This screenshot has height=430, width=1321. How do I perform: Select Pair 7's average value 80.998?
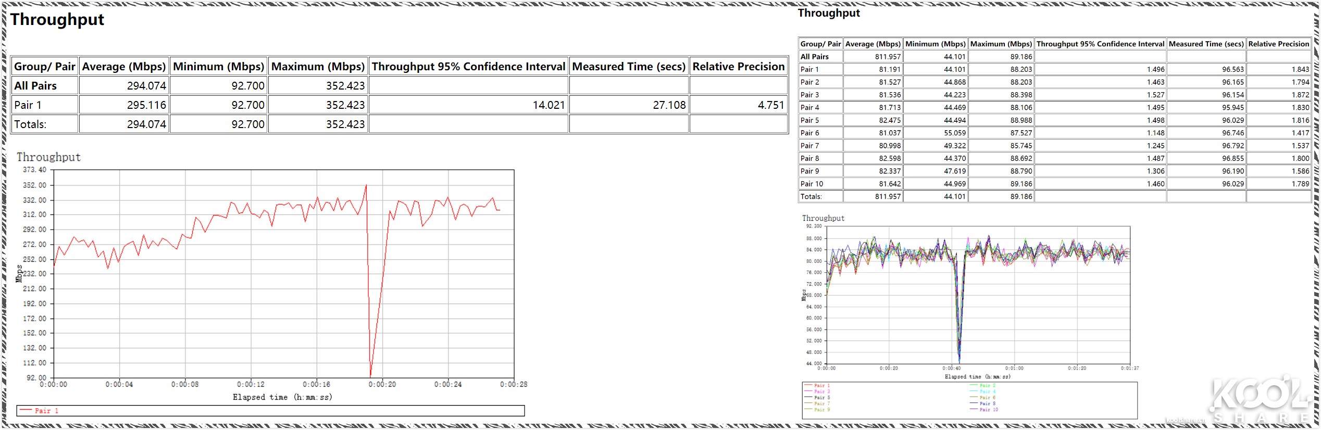pyautogui.click(x=890, y=146)
